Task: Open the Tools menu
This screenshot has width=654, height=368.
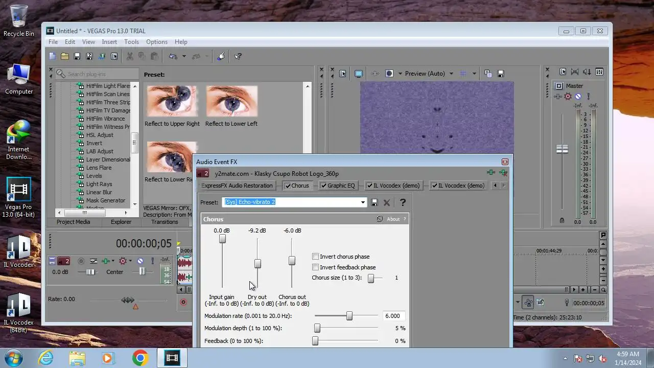Action: point(131,42)
